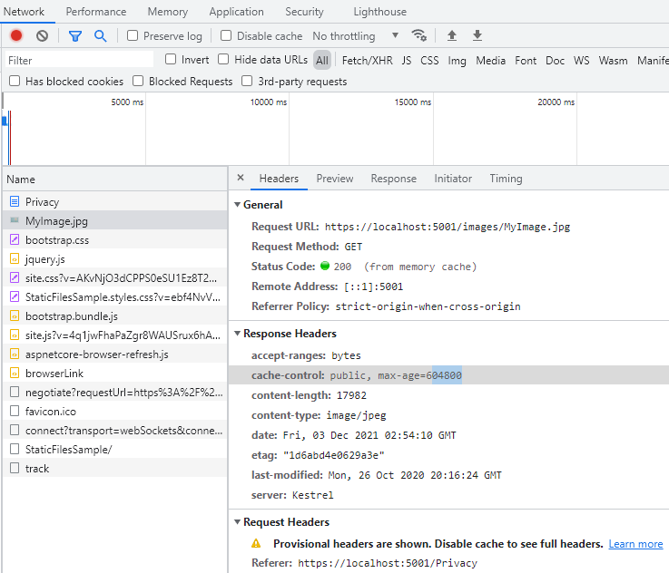
Task: Switch to the Memory panel
Action: point(168,12)
